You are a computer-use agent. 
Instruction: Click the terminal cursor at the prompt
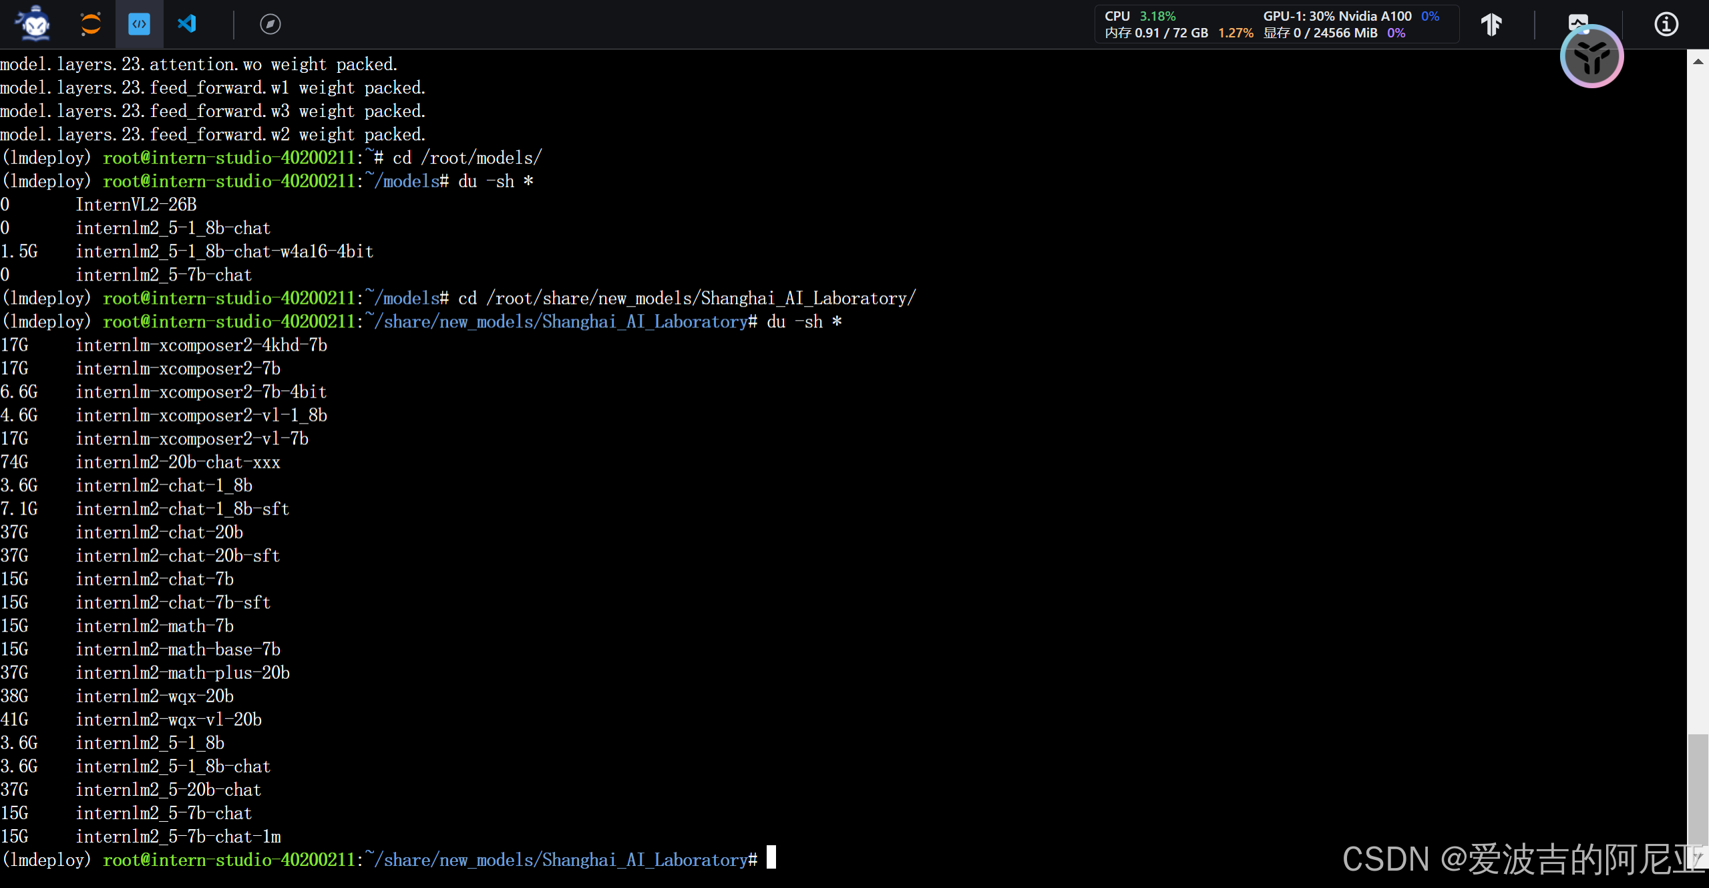click(771, 857)
